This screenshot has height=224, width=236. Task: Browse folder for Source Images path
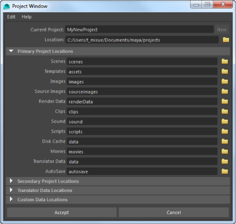tap(224, 91)
